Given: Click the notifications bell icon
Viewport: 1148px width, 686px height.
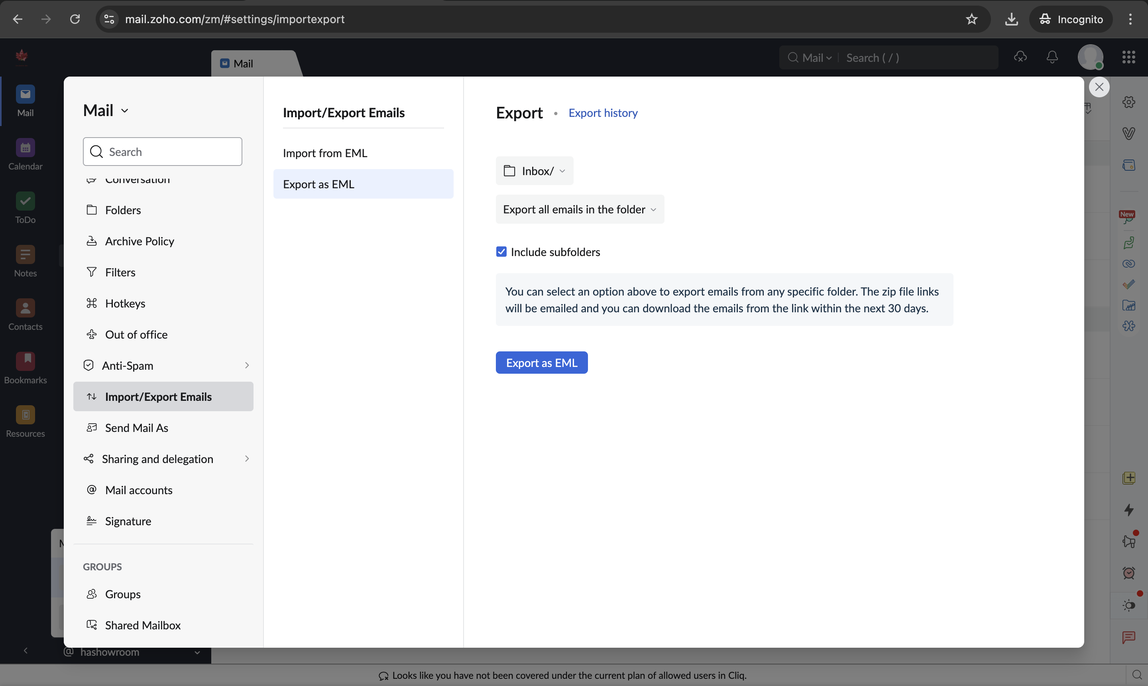Looking at the screenshot, I should (x=1052, y=57).
